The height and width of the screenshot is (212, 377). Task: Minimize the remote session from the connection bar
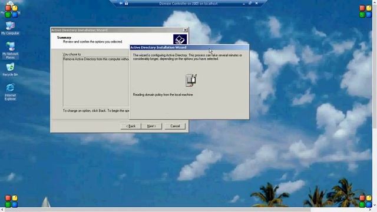coord(244,4)
